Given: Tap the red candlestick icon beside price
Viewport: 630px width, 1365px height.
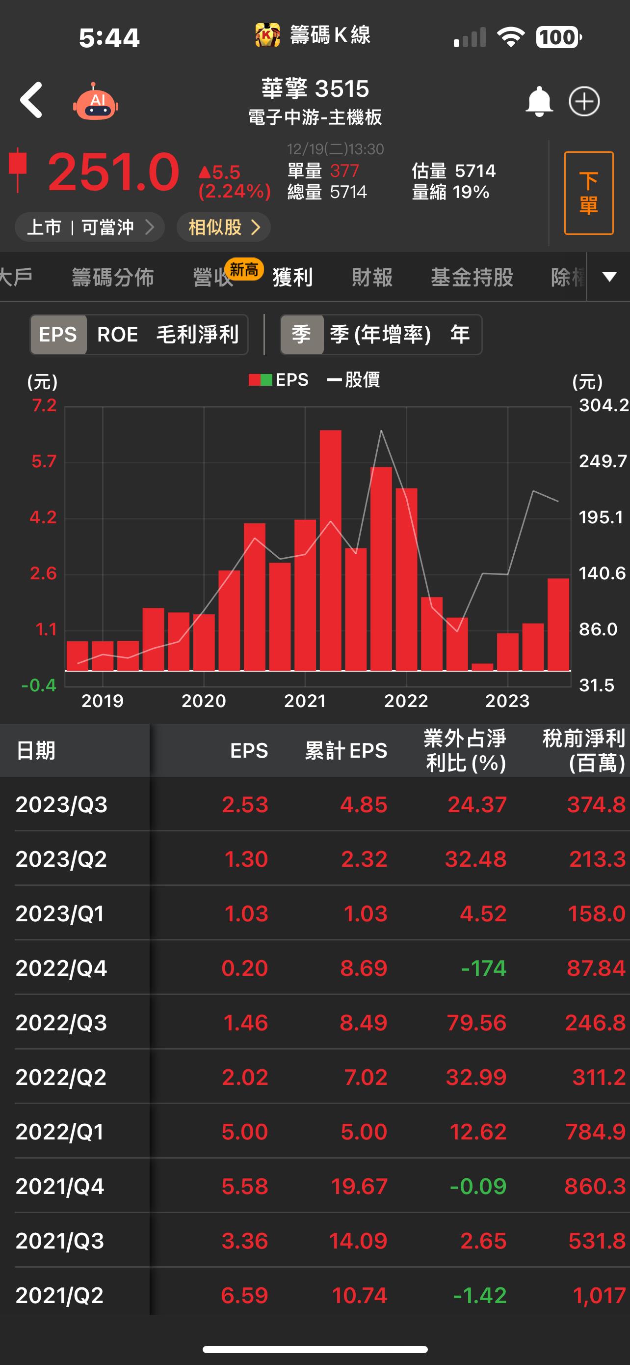Looking at the screenshot, I should click(x=18, y=170).
